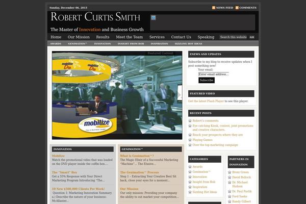Select Sizzling Hot Ideas in sub navigation

[188, 44]
